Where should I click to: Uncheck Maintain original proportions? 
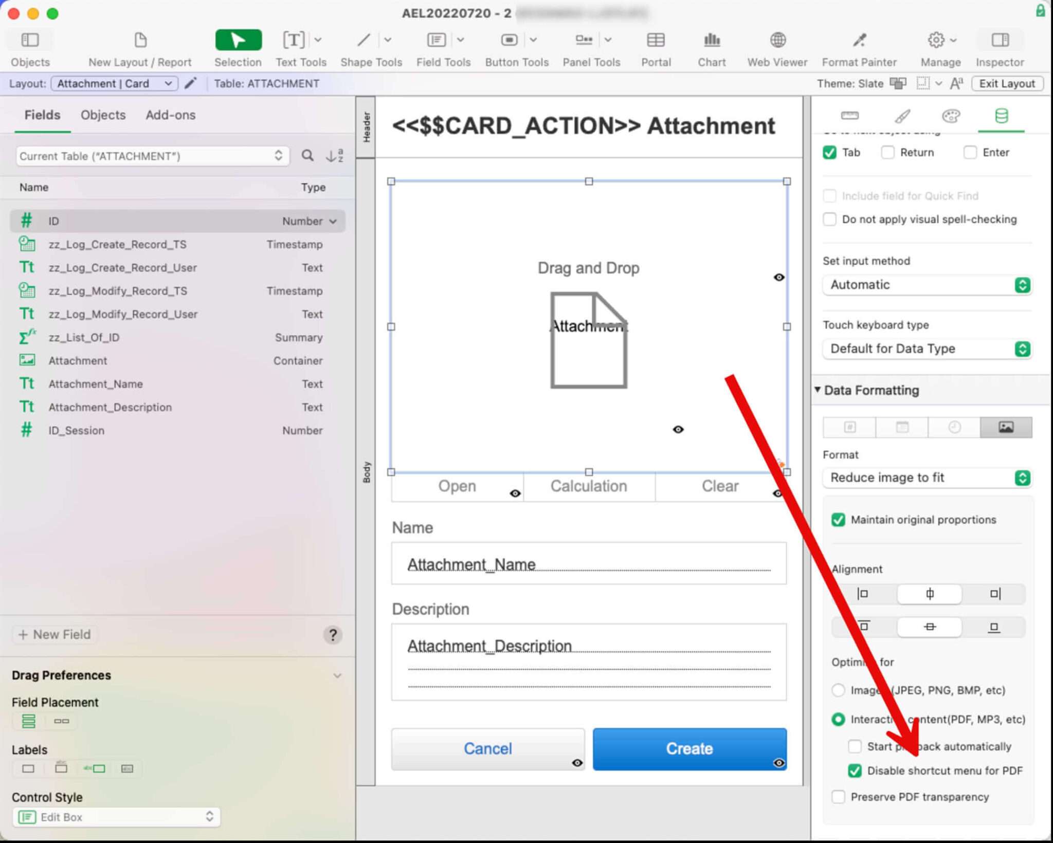839,520
